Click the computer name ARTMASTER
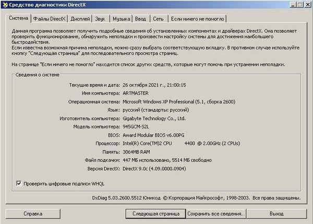Image resolution: width=313 pixels, height=224 pixels. pos(136,93)
